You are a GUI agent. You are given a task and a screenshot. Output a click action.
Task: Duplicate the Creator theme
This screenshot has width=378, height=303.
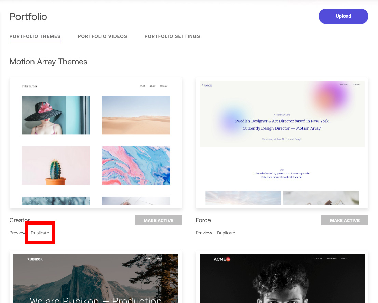click(x=40, y=233)
